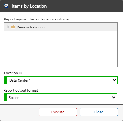Click the Location ID label

(13, 73)
